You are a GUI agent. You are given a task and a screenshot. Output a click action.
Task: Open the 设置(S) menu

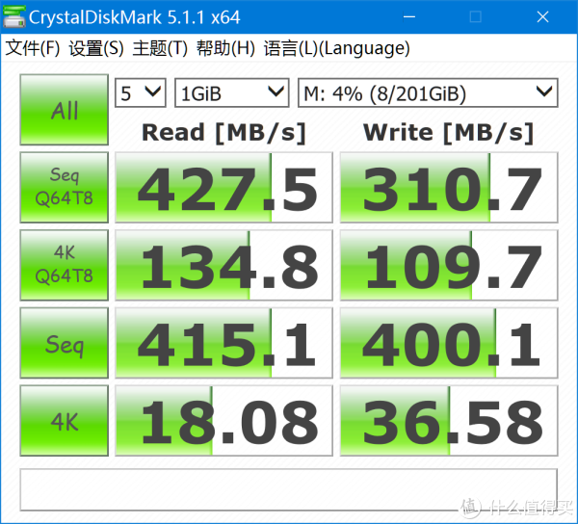tap(96, 48)
